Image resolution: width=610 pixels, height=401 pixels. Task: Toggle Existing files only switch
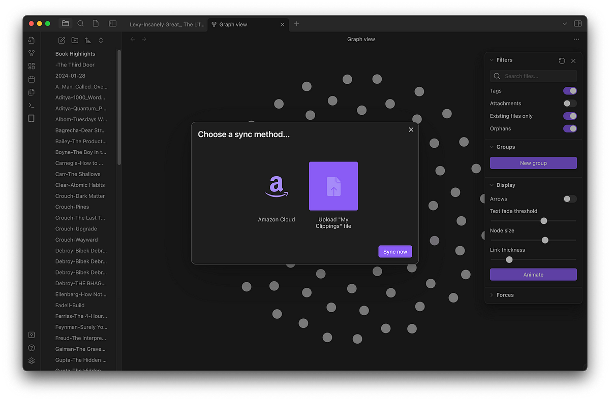(x=570, y=116)
